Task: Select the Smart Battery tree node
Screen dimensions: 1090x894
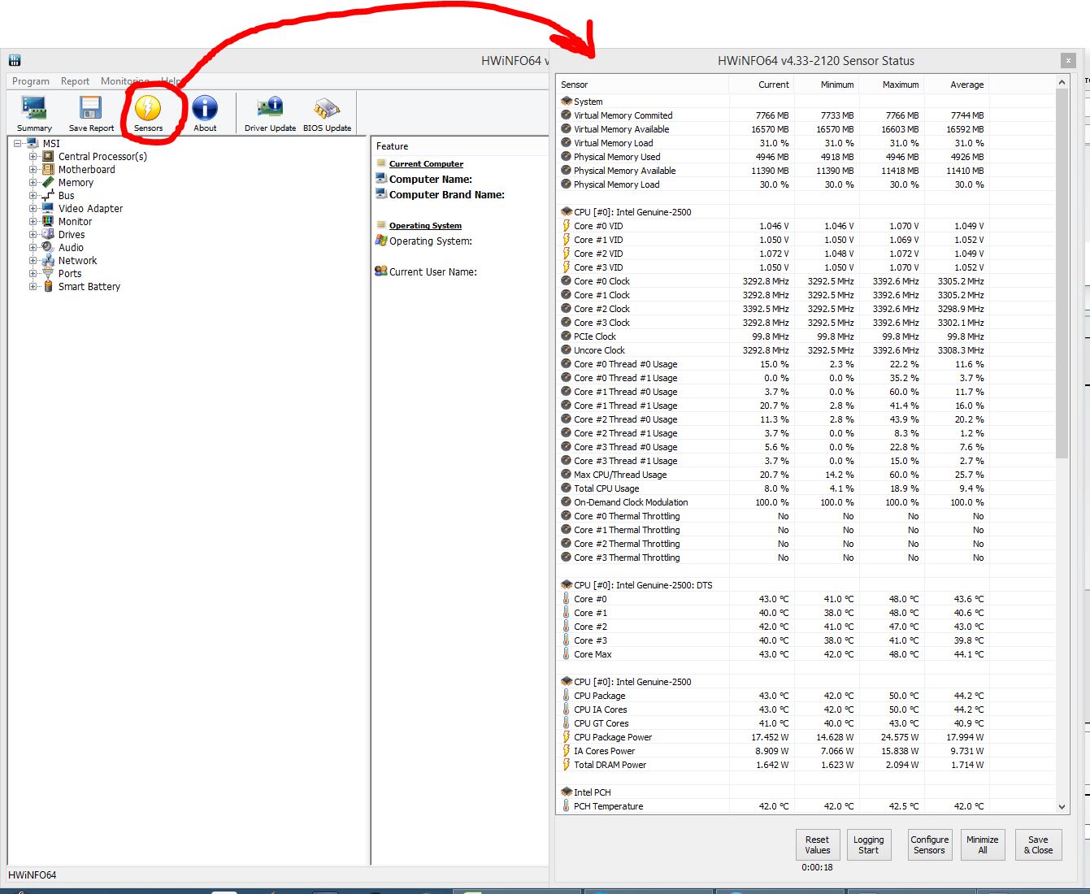Action: coord(89,286)
